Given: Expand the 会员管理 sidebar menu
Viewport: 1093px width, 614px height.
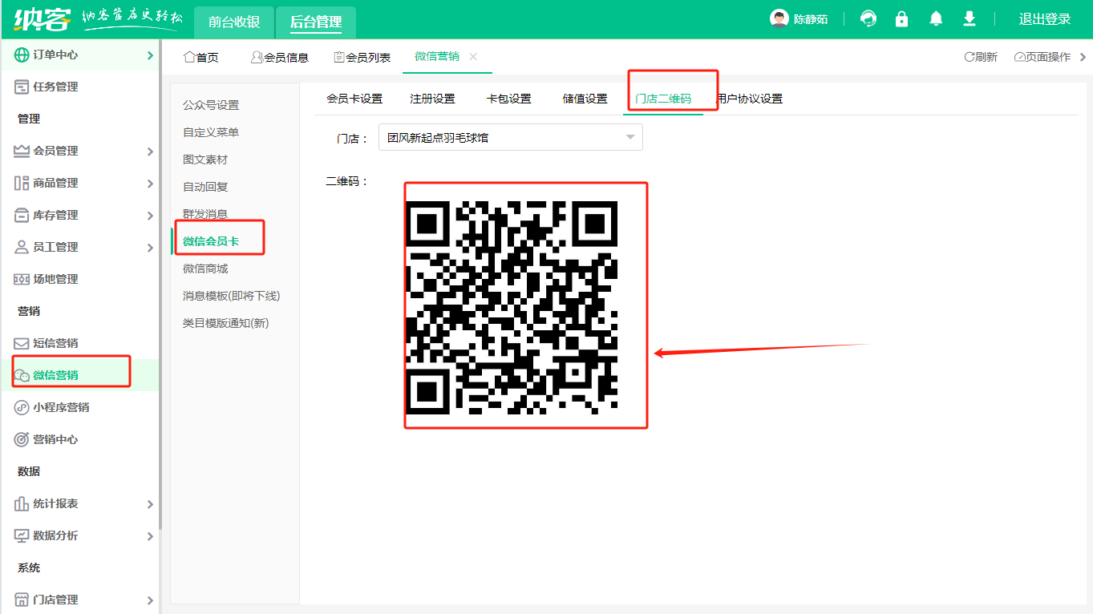Looking at the screenshot, I should coord(80,151).
